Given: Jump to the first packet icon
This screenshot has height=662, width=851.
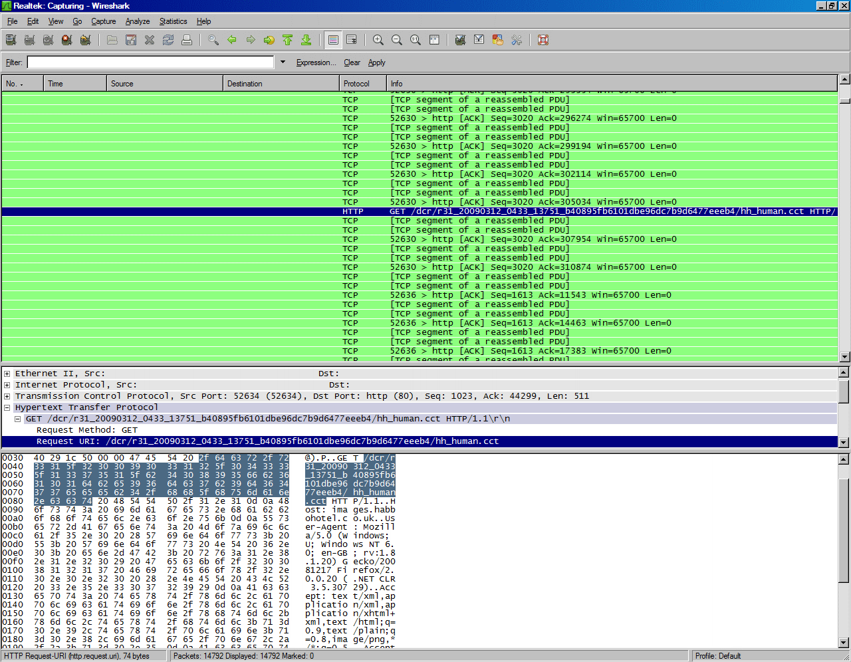Looking at the screenshot, I should coord(288,40).
